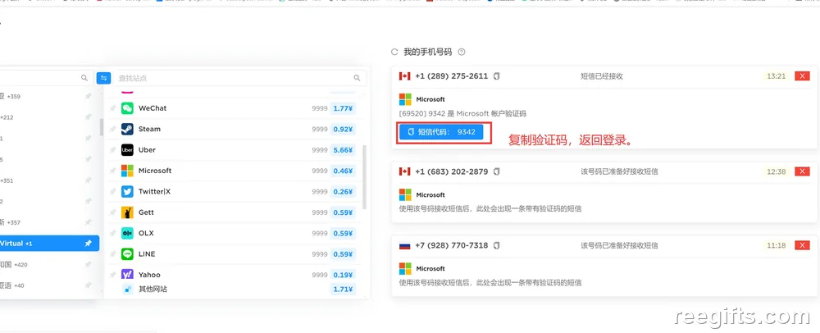Select the +357 country row
The height and width of the screenshot is (333, 820).
(x=49, y=223)
